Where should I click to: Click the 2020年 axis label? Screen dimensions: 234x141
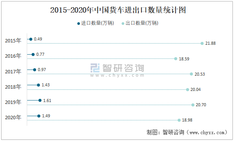point(13,118)
